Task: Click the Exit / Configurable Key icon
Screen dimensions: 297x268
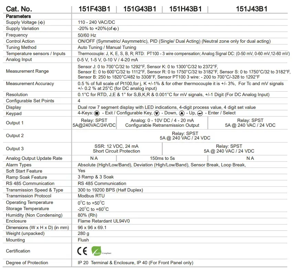Action: [97, 113]
